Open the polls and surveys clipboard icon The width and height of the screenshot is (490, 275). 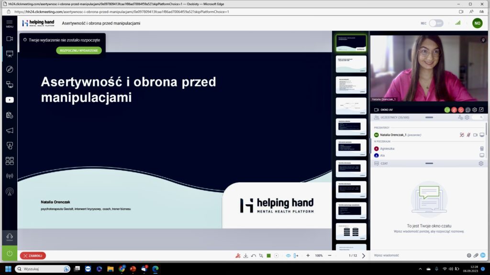pyautogui.click(x=10, y=115)
